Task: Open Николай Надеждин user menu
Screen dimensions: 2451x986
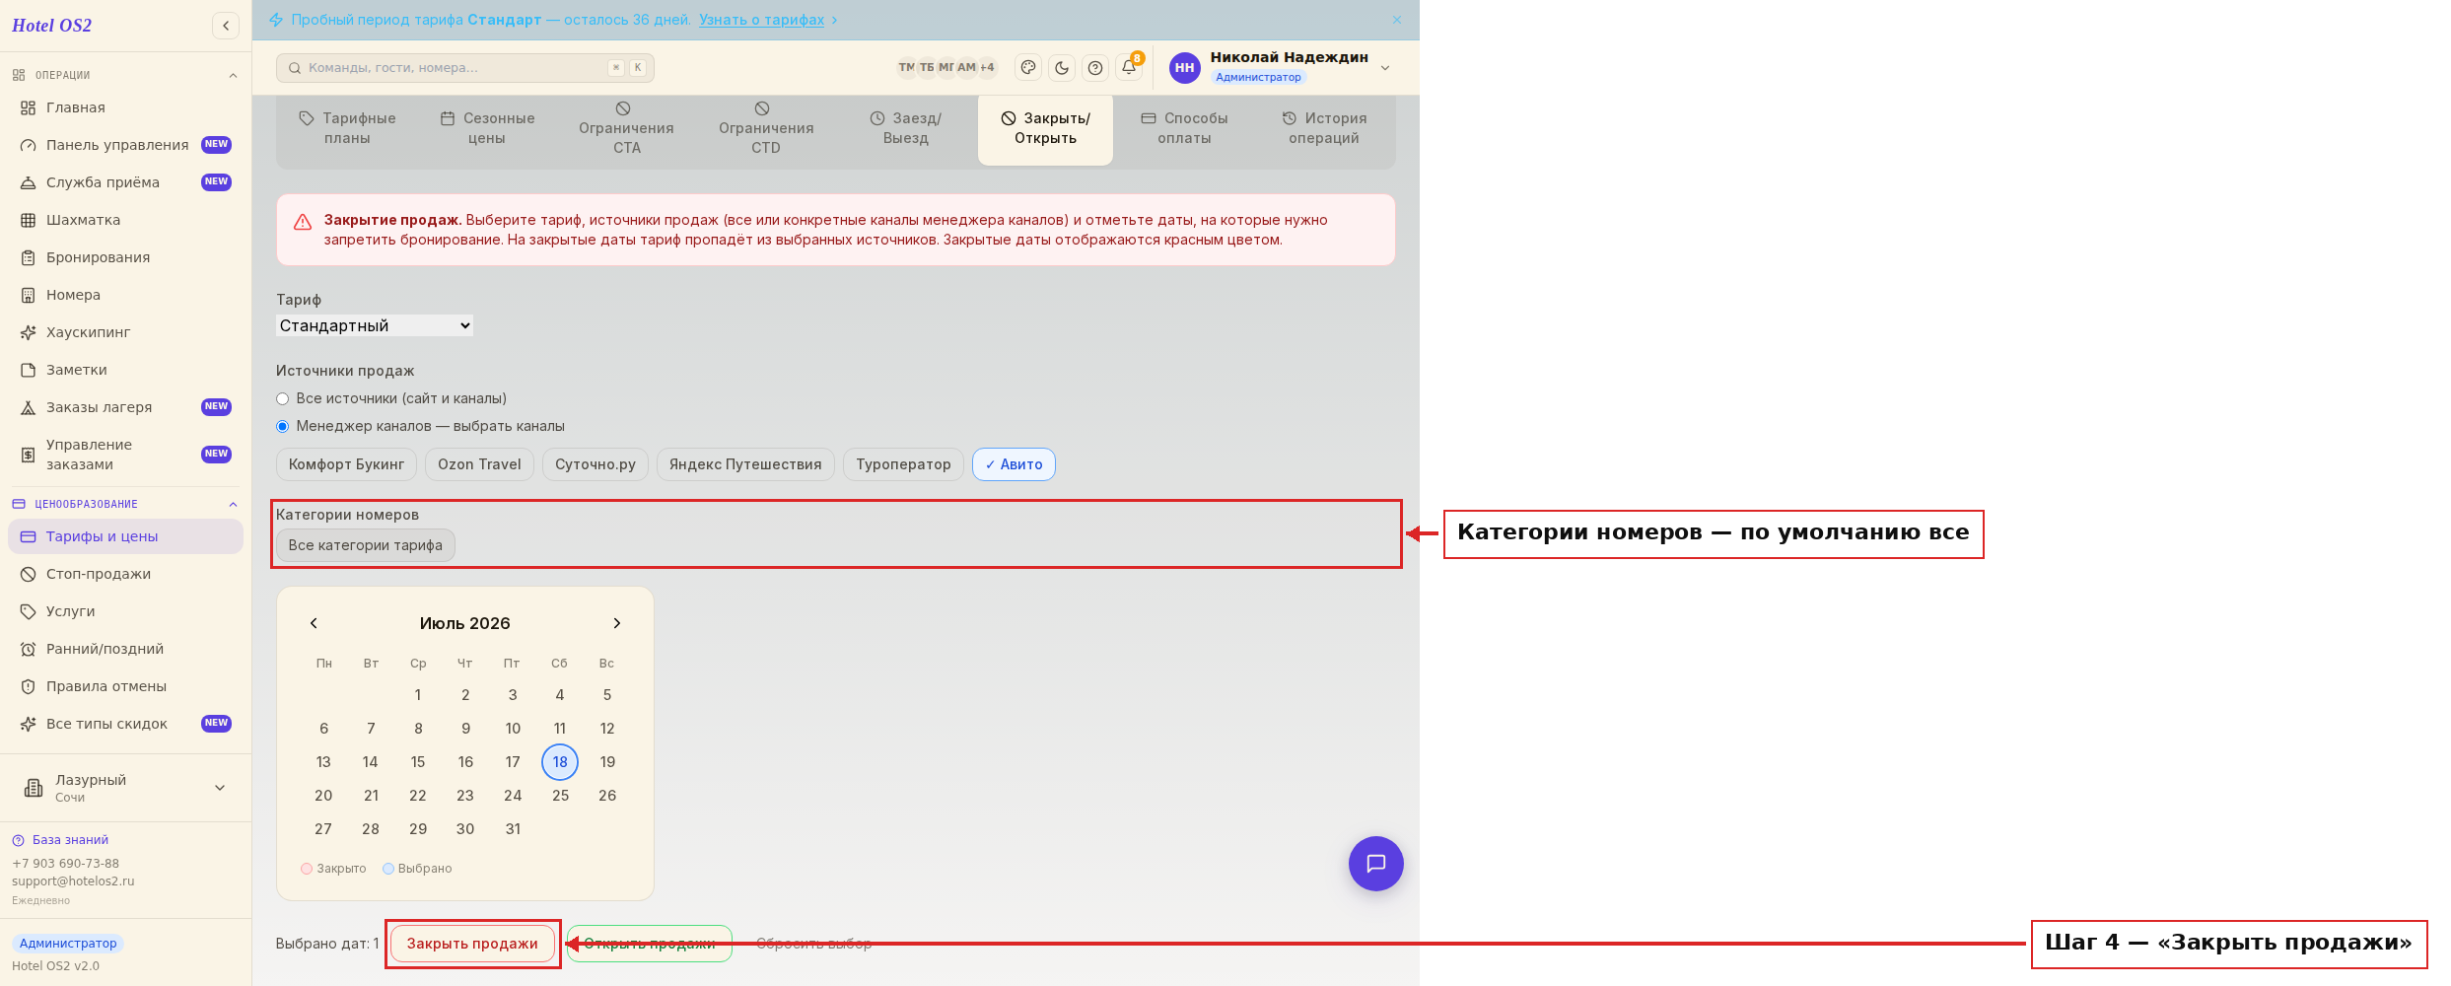Action: (x=1280, y=67)
